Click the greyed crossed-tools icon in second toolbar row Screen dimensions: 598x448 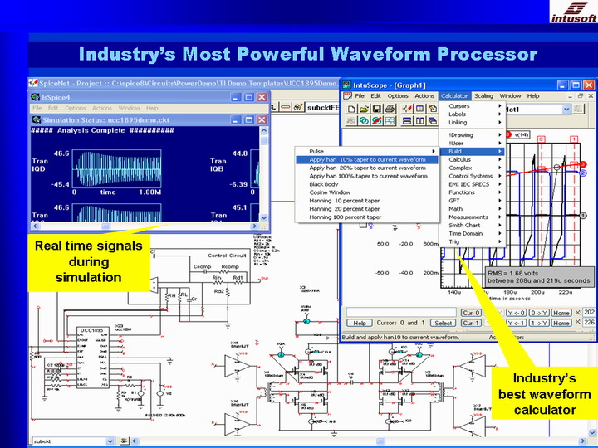pos(351,121)
